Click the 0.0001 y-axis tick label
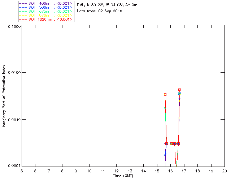Image resolution: width=231 pixels, height=185 pixels. tap(14, 166)
